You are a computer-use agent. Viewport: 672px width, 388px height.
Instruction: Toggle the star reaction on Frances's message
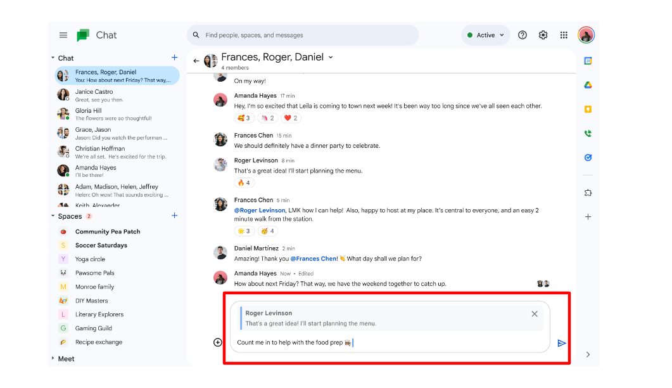[x=244, y=231]
